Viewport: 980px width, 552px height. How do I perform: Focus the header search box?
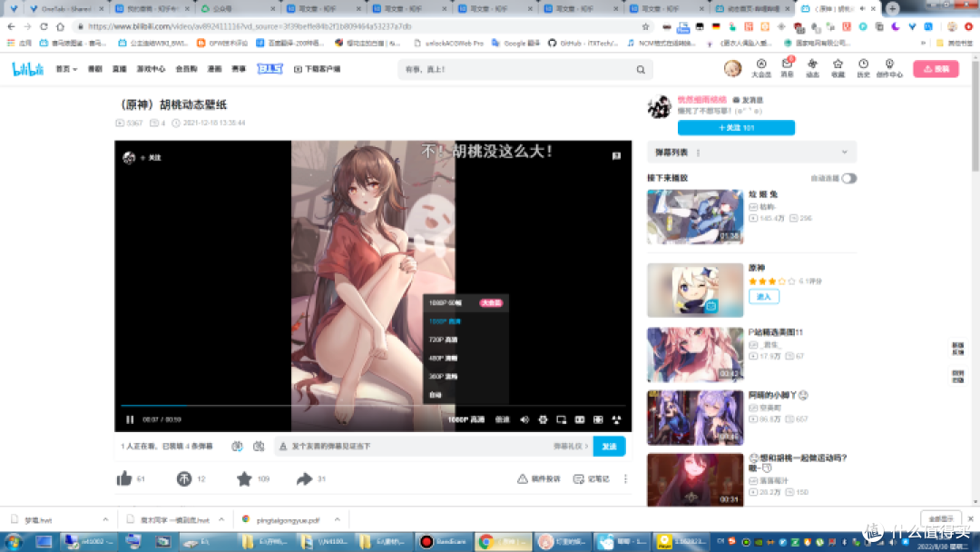coord(516,69)
